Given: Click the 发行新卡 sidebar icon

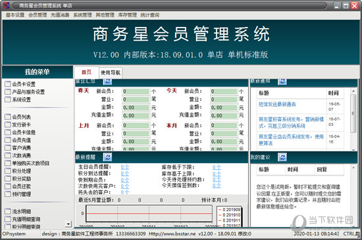Looking at the screenshot, I should (x=8, y=125).
